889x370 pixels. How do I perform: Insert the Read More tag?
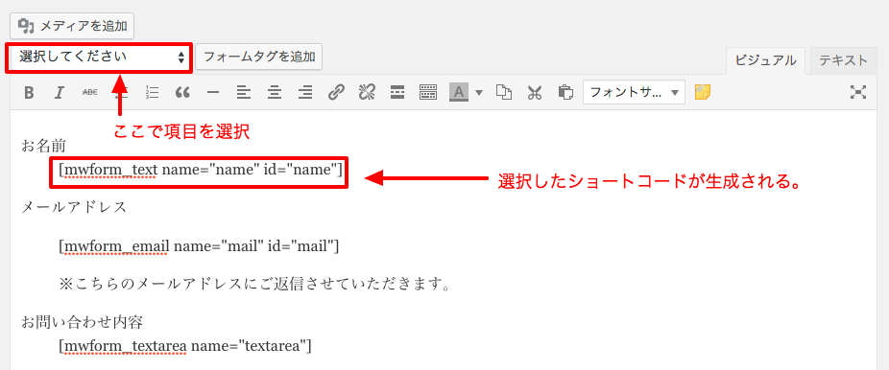click(x=398, y=92)
